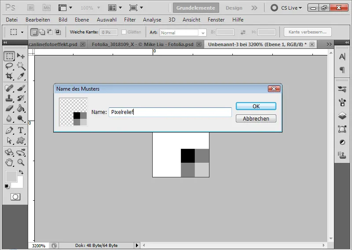This screenshot has height=250, width=352.
Task: Switch to the Grundelemente workspace
Action: pyautogui.click(x=196, y=8)
